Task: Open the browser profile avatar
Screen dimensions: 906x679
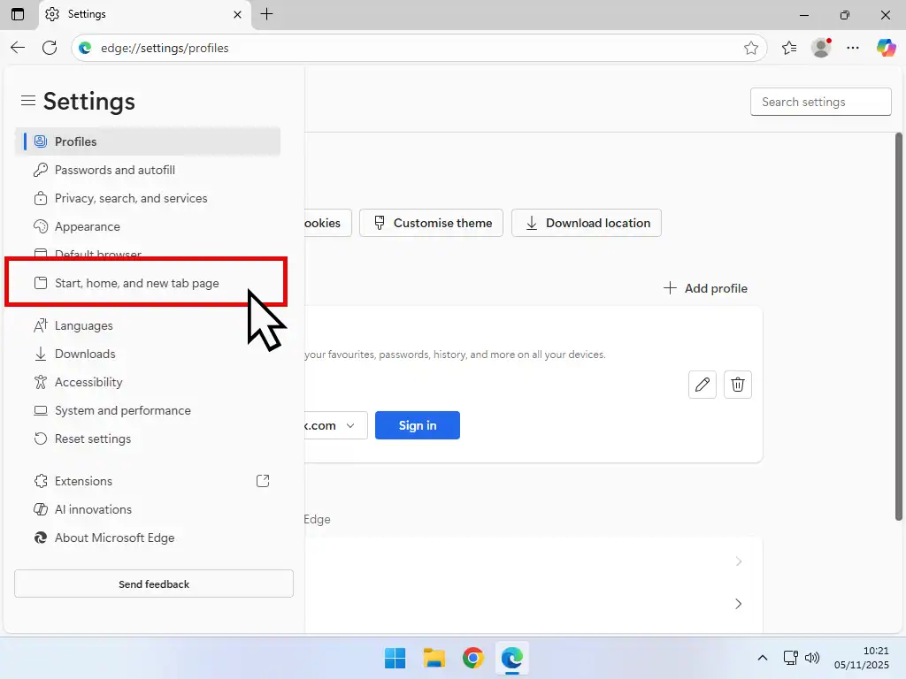Action: [820, 48]
